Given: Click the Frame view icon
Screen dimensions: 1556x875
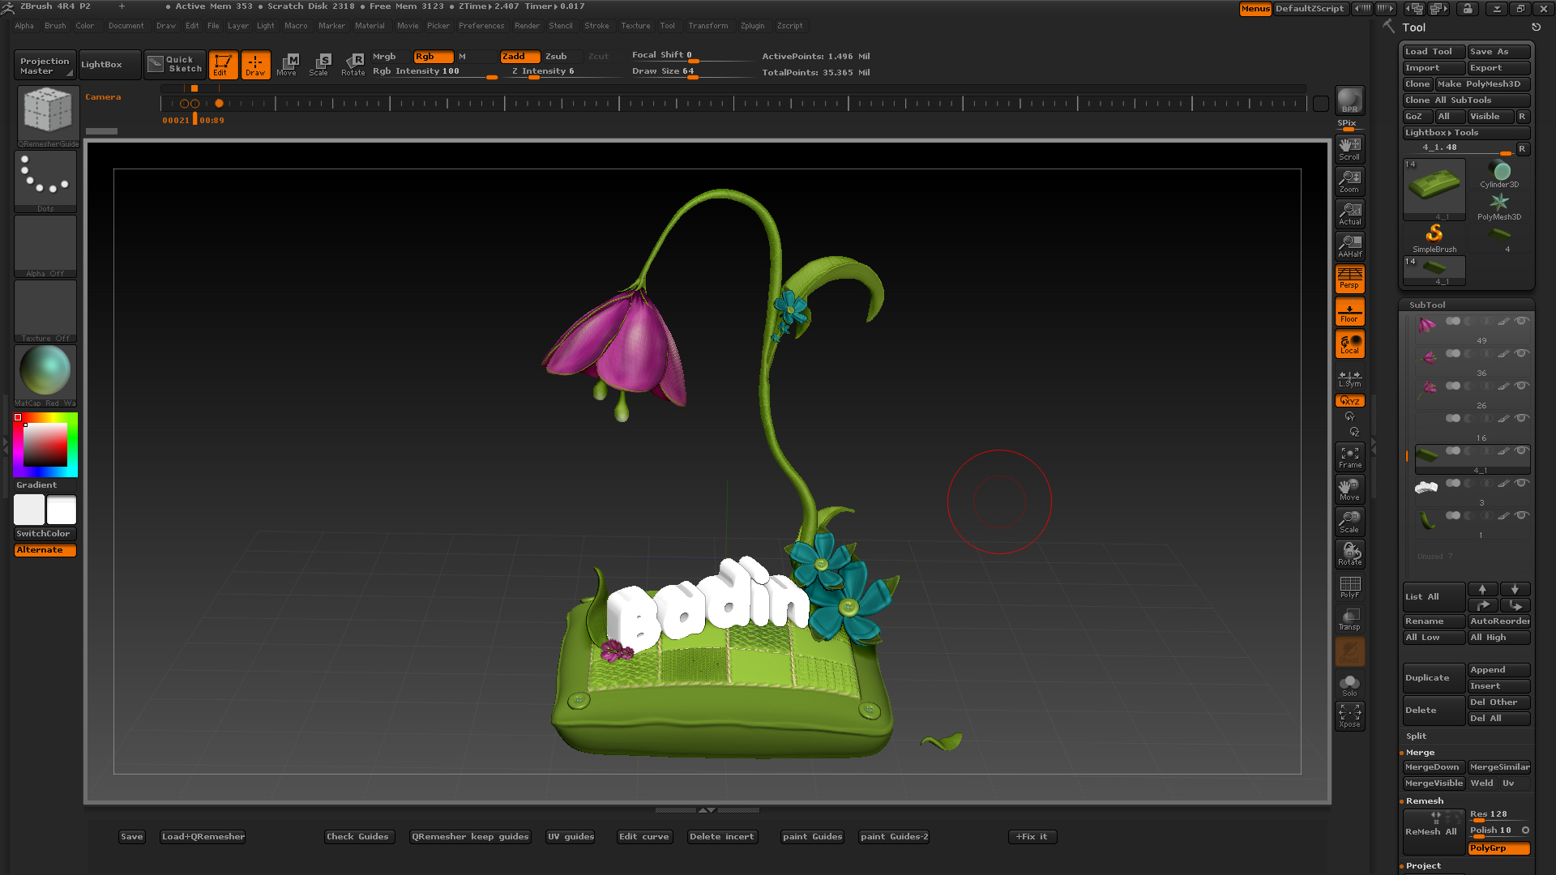Looking at the screenshot, I should (1349, 457).
